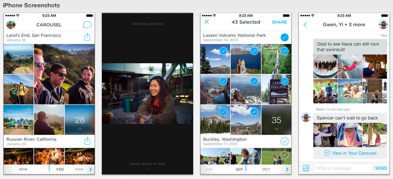393x179 pixels.
Task: Tap View in Your Carousel link
Action: click(x=350, y=153)
